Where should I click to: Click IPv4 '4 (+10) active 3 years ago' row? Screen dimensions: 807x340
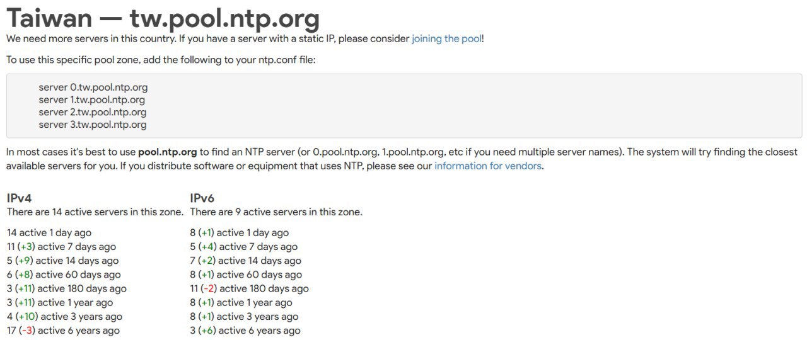(64, 317)
